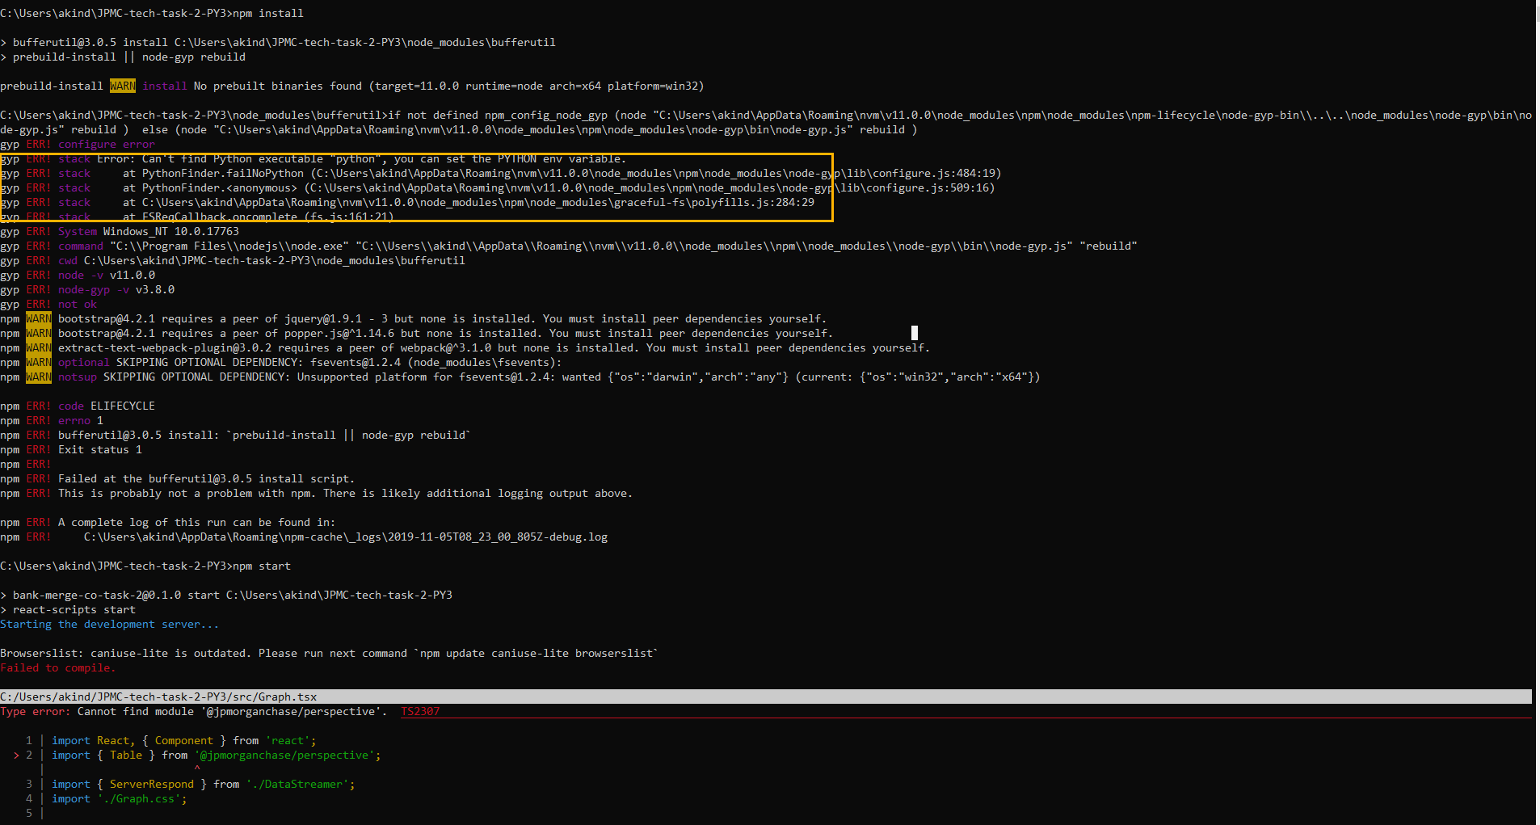Screen dimensions: 1540x825
Task: Click the notsup badge on the fsevents line
Action: [x=77, y=377]
